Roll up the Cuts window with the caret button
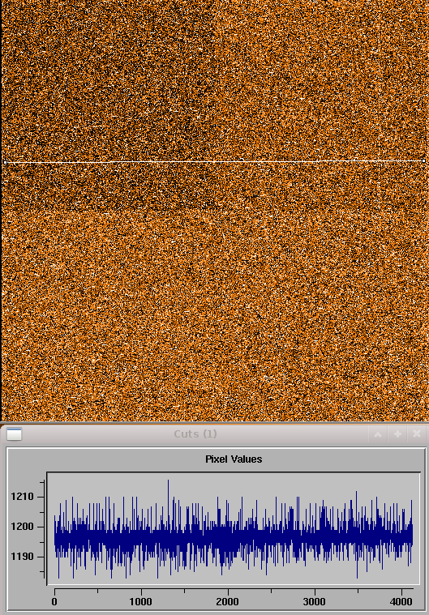The height and width of the screenshot is (615, 429). coord(378,434)
